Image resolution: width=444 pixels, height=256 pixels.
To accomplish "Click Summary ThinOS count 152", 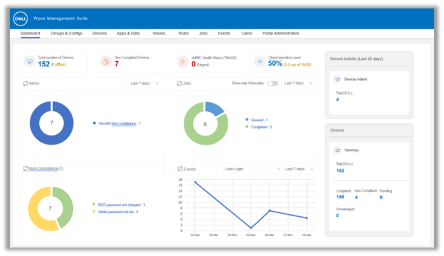I will 340,171.
